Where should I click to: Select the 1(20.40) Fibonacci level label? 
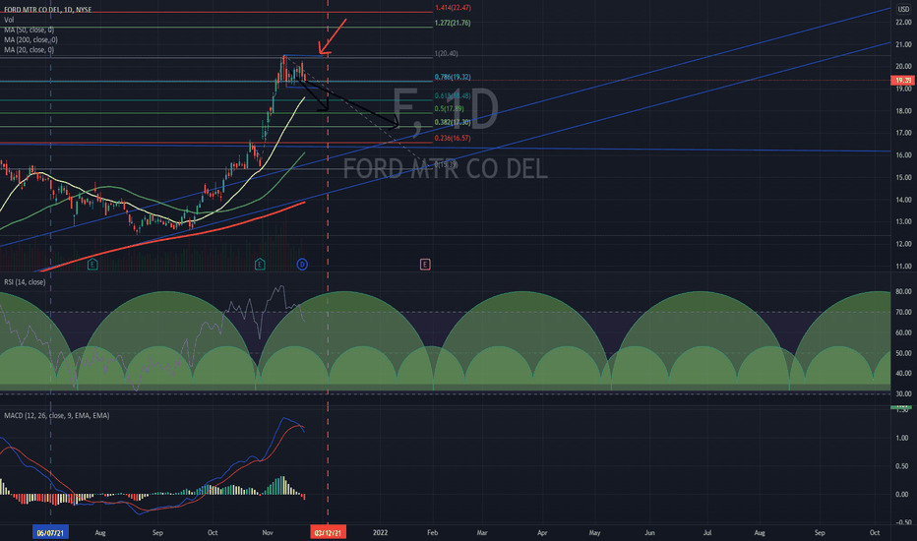(x=447, y=54)
